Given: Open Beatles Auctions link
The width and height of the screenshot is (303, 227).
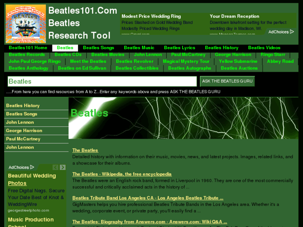Looking at the screenshot, I should (x=239, y=68).
